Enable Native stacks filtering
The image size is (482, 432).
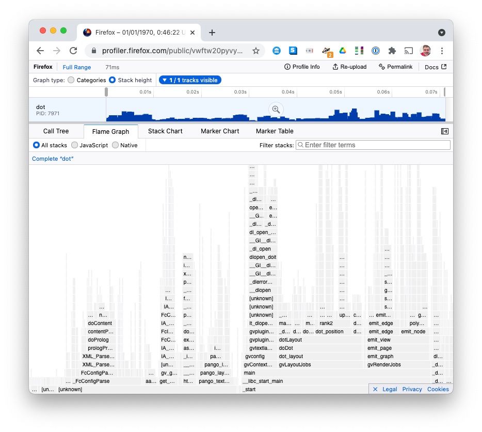click(x=115, y=145)
